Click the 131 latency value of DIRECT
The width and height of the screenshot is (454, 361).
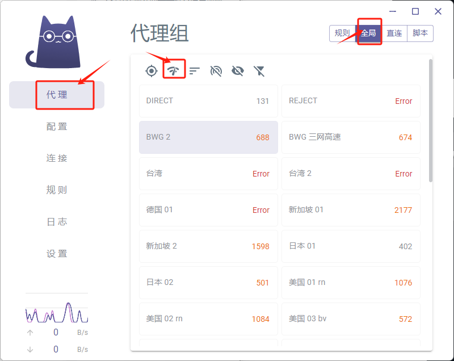263,101
